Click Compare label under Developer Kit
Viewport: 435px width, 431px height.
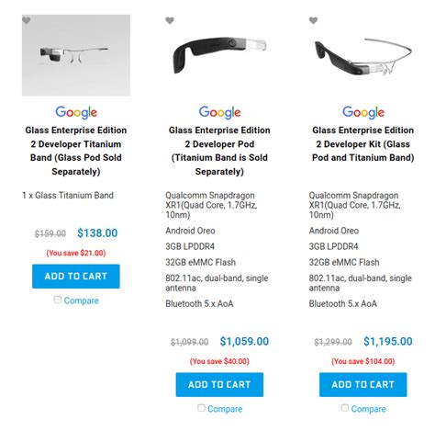368,409
